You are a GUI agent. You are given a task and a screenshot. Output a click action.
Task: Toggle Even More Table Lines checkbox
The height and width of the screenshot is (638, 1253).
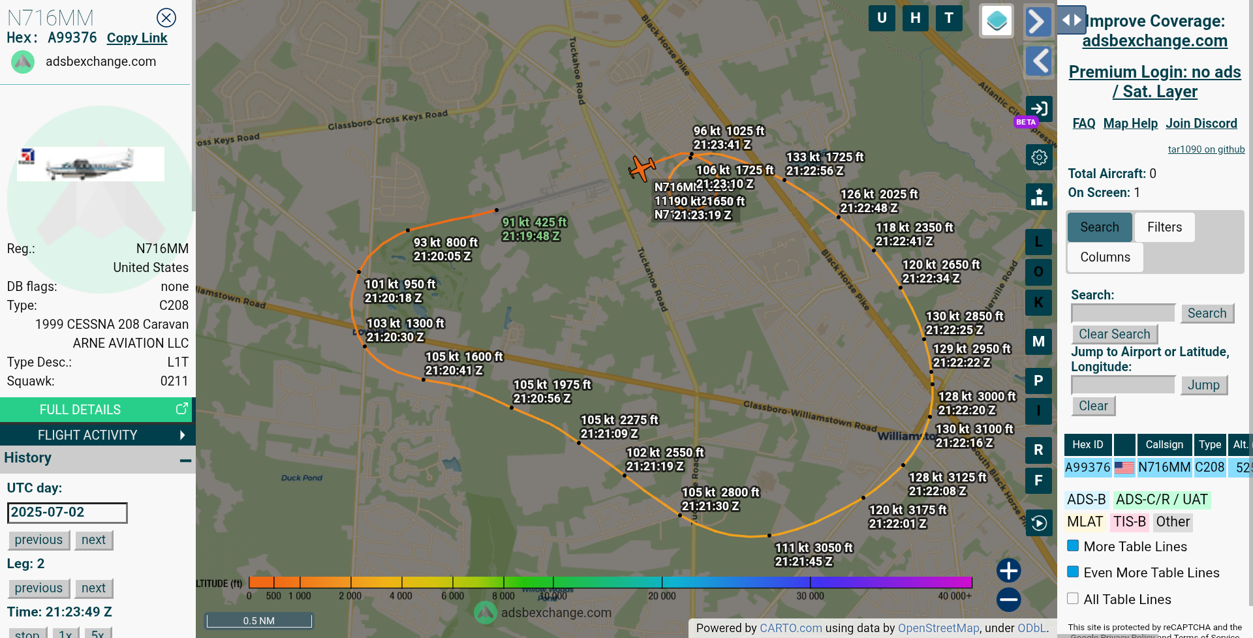click(x=1073, y=571)
